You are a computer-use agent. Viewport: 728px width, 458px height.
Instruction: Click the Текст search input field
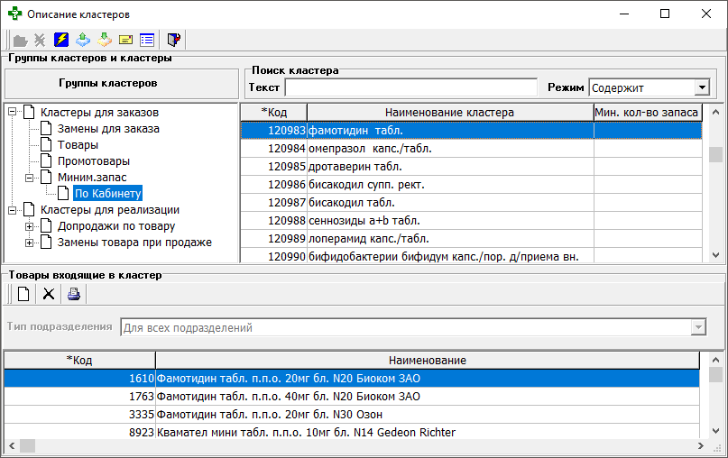coord(411,88)
